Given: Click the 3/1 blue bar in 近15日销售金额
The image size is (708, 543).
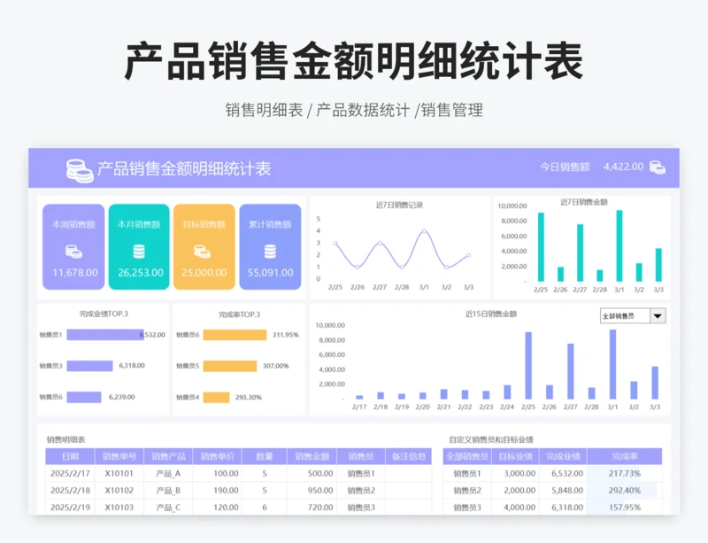Looking at the screenshot, I should tap(612, 364).
